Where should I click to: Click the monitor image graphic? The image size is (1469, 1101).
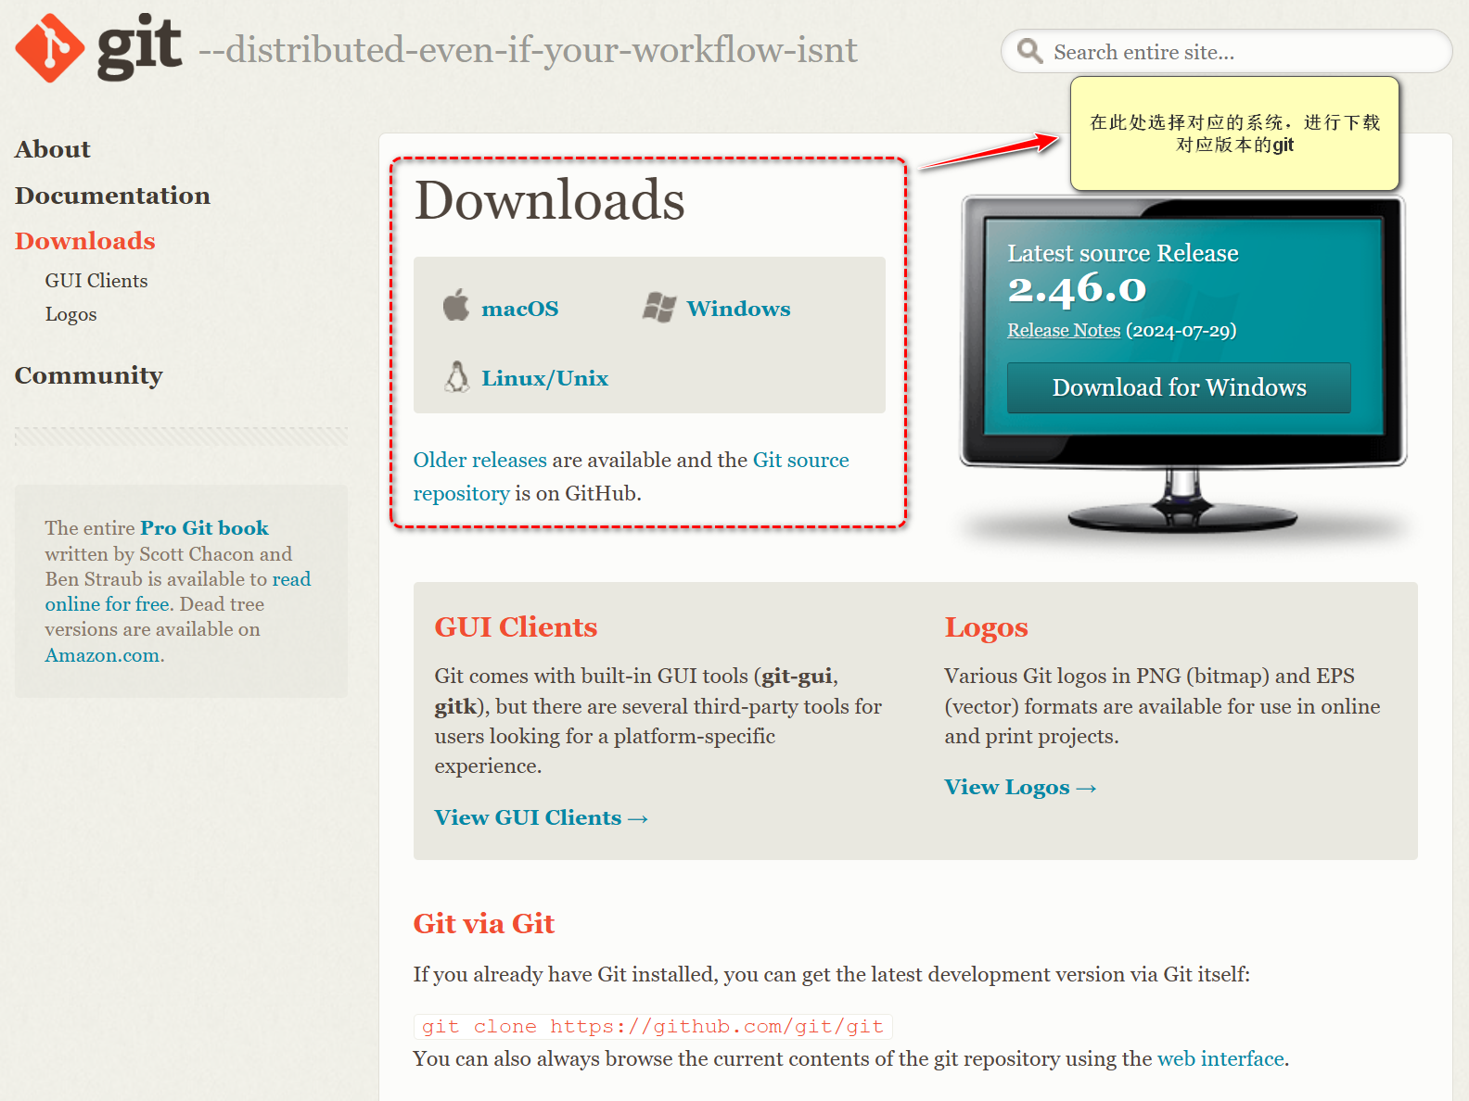coord(1183,366)
